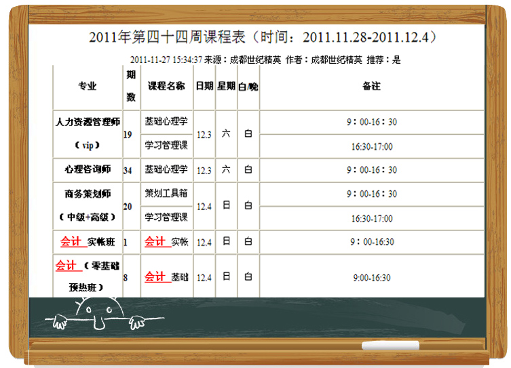Click the 专业 column header
511x368 pixels.
point(88,86)
